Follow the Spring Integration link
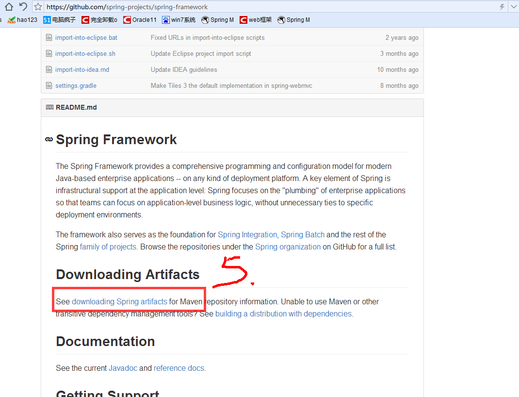Screen dimensions: 519x397 tap(247, 234)
